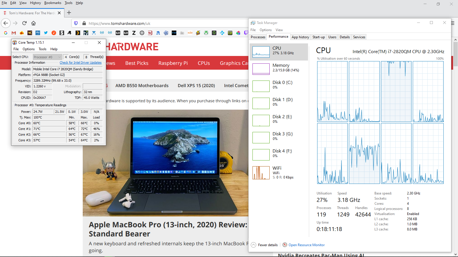This screenshot has width=458, height=257.
Task: Open the globe bookmark icon
Action: pyautogui.click(x=142, y=33)
